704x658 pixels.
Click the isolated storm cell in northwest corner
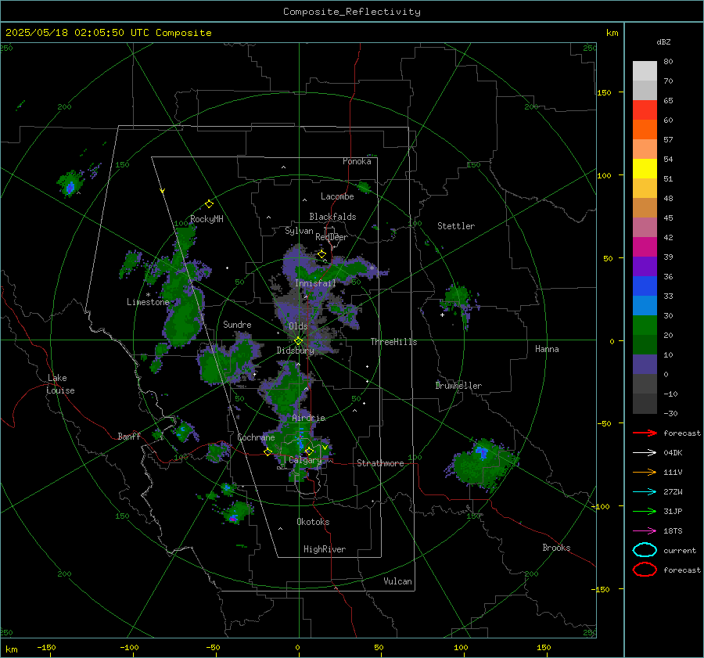[x=70, y=183]
